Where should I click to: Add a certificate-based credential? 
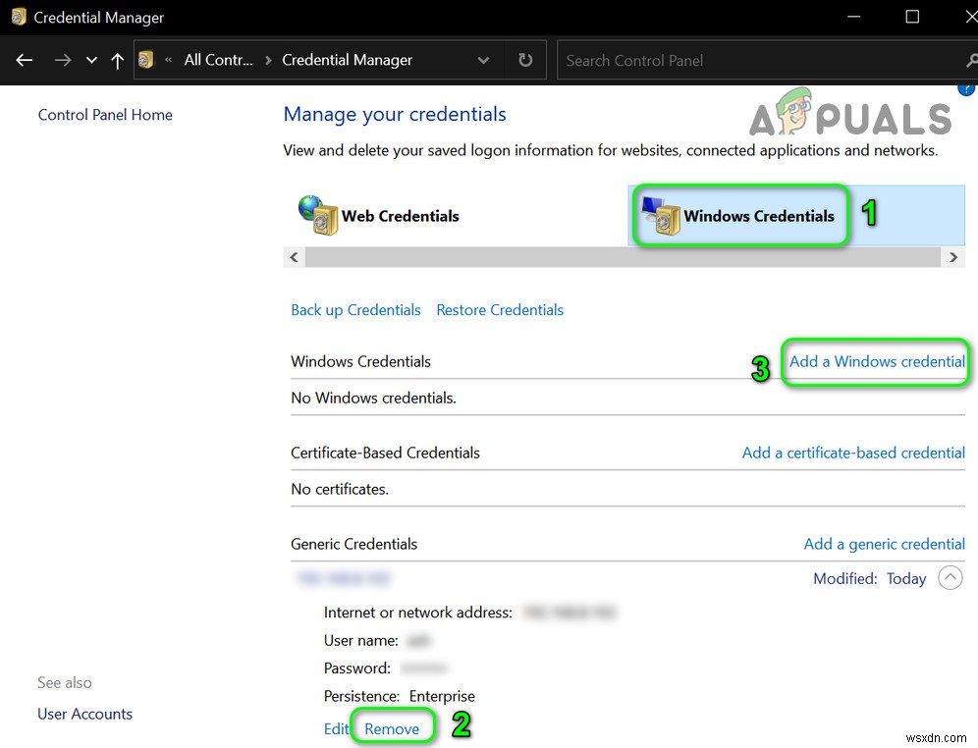(853, 453)
